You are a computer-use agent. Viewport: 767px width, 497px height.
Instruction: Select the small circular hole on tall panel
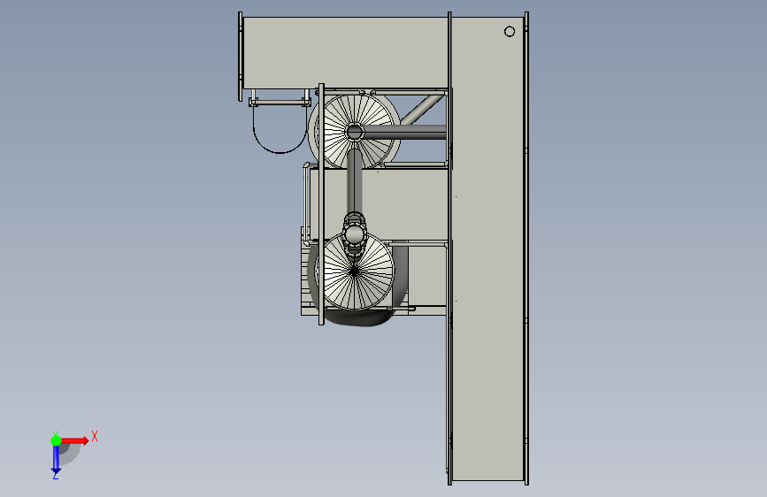(x=510, y=31)
